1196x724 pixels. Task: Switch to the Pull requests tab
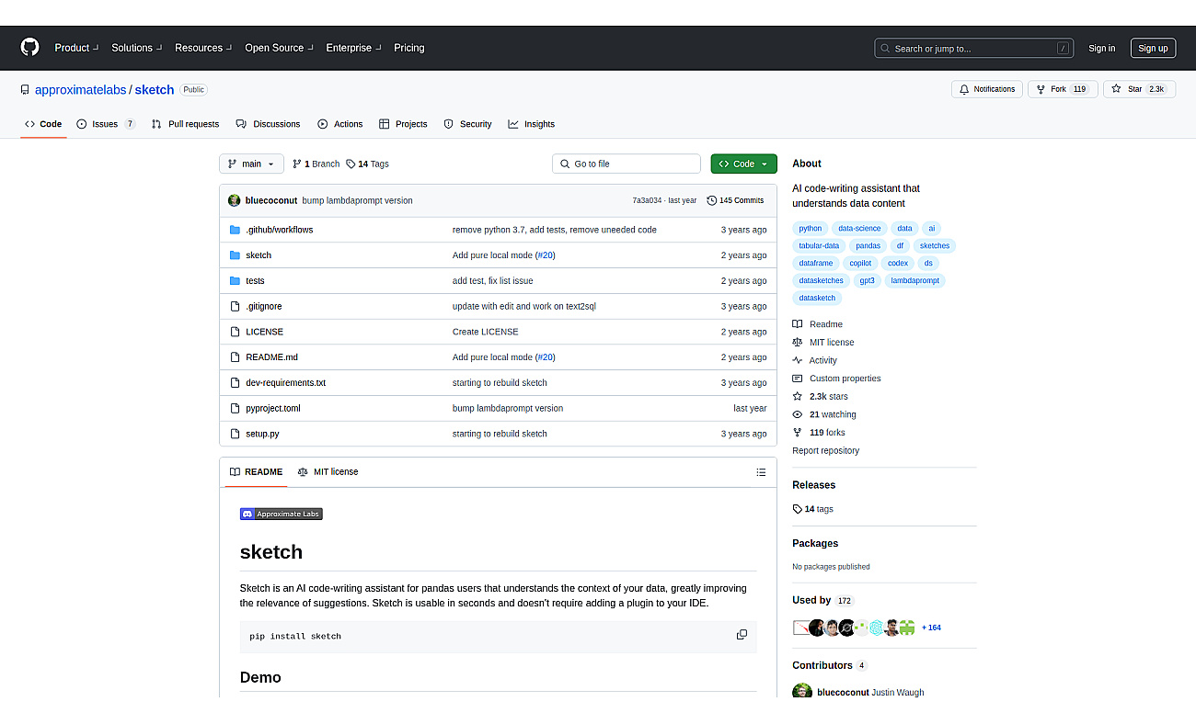click(x=186, y=124)
